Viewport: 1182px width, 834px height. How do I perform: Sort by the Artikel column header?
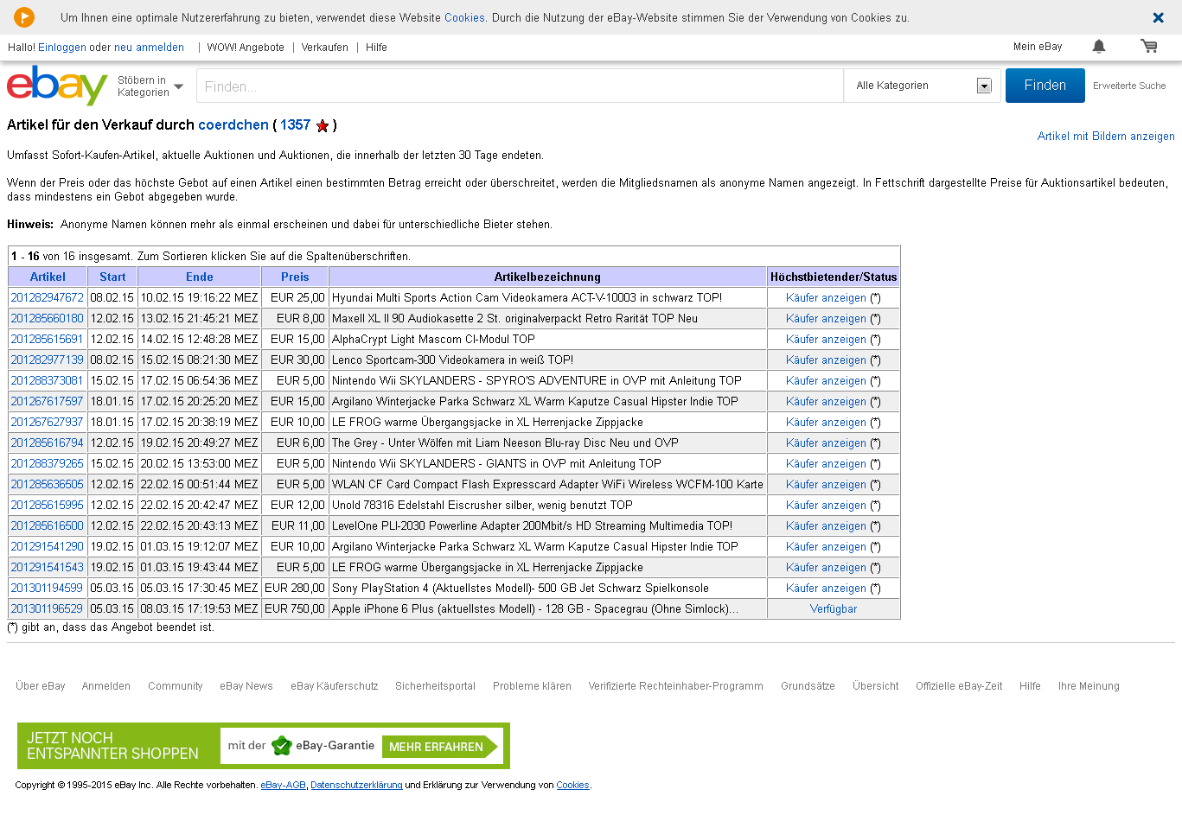pos(48,277)
